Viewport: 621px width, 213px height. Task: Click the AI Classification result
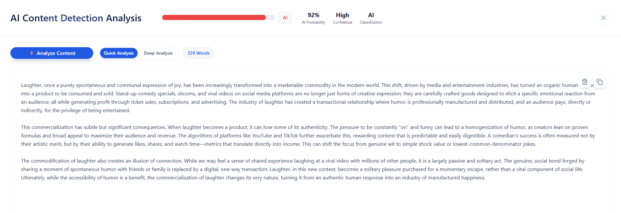tap(371, 15)
